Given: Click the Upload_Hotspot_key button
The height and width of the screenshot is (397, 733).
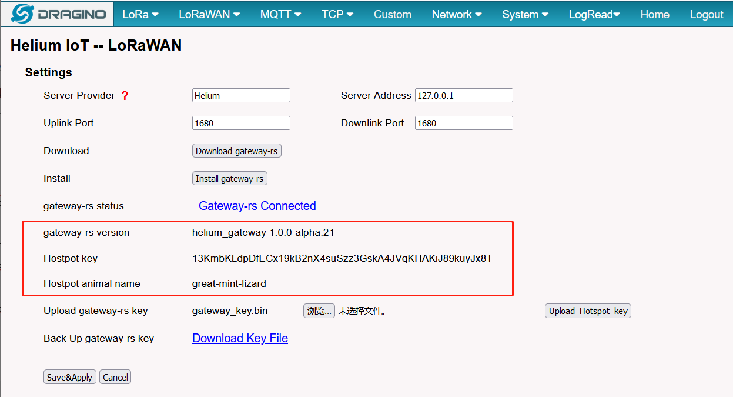Looking at the screenshot, I should [x=588, y=311].
